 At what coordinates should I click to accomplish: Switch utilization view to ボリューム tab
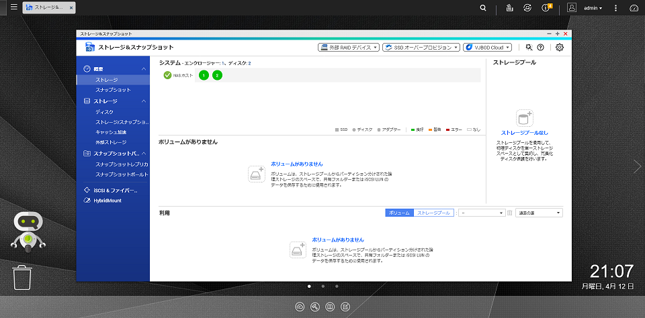pos(399,213)
